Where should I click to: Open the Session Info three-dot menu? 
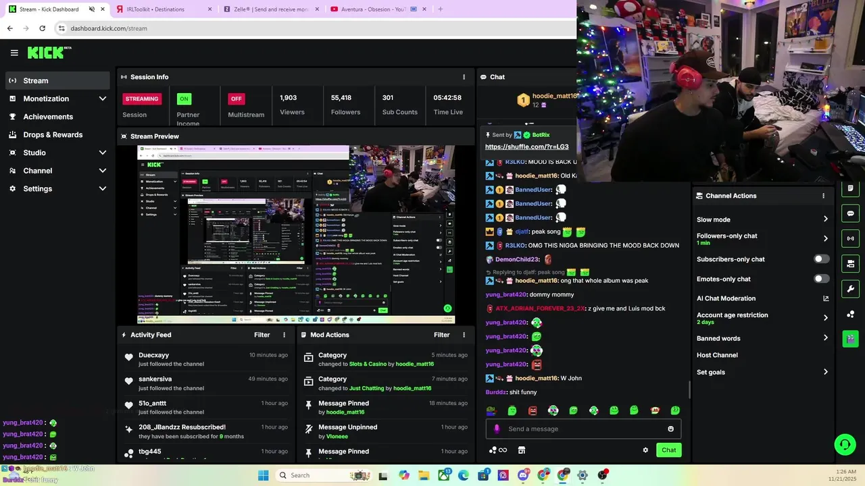pyautogui.click(x=464, y=77)
